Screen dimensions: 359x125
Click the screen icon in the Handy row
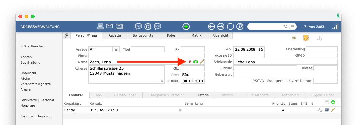[327, 110]
